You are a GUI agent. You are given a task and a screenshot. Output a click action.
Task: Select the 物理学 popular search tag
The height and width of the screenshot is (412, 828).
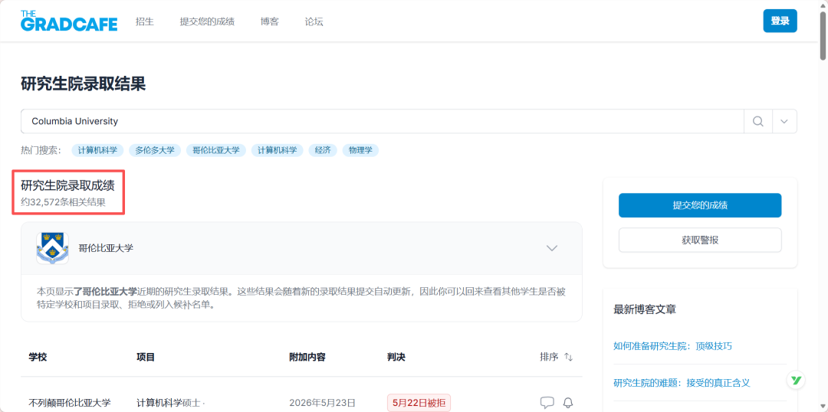tap(360, 150)
